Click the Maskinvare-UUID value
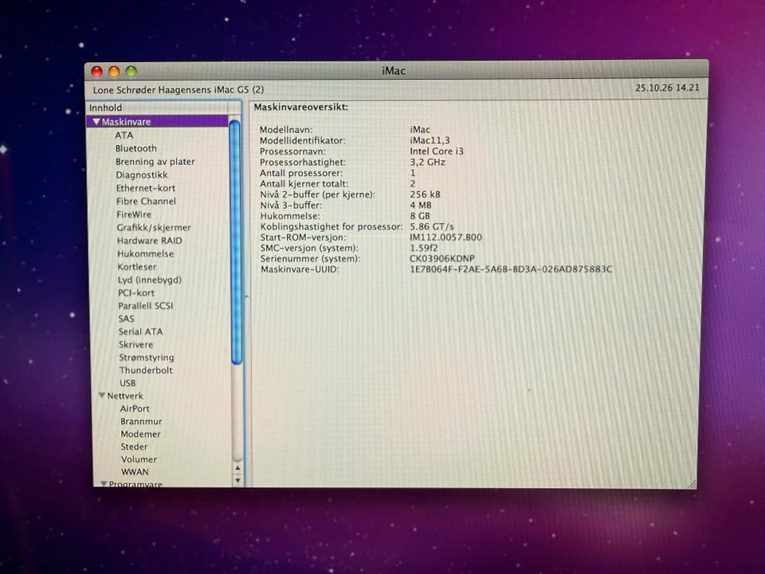This screenshot has width=765, height=574. click(x=511, y=269)
